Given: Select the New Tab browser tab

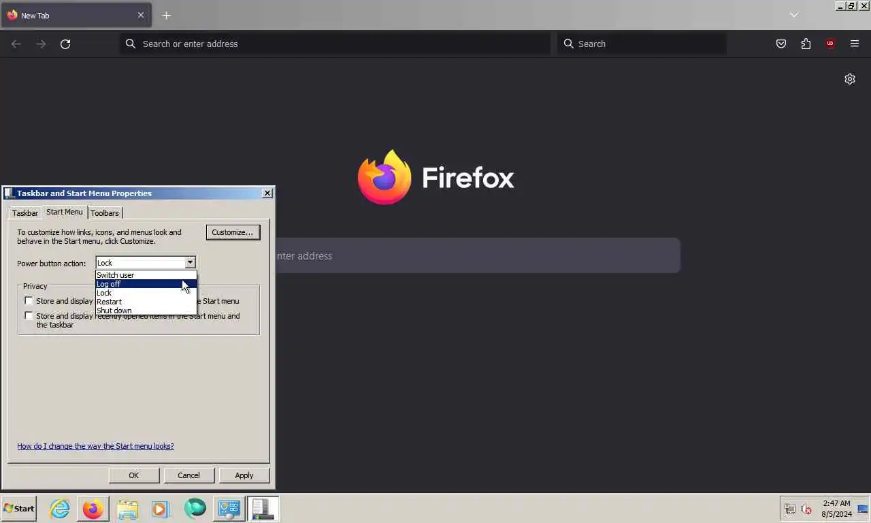Looking at the screenshot, I should (76, 15).
